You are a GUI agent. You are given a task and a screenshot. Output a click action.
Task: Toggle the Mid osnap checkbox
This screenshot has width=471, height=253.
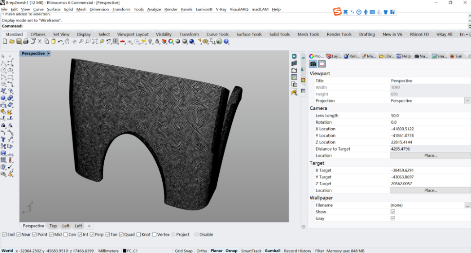(x=51, y=234)
